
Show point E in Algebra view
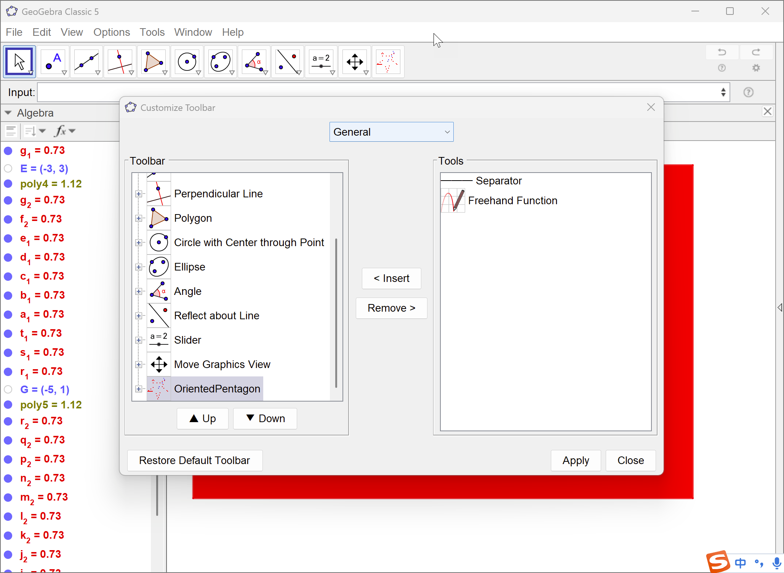tap(8, 168)
